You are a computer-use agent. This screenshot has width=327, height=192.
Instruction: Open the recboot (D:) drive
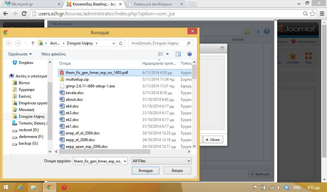tap(26, 130)
